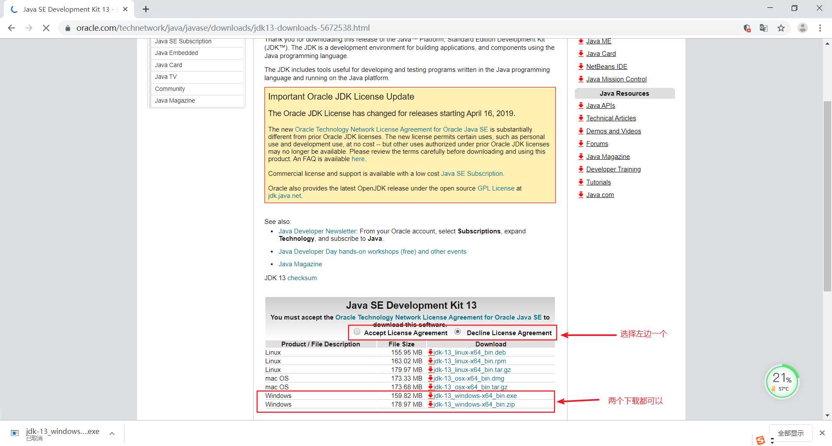Download jdk-13_windows-x64_bin.exe
The height and width of the screenshot is (446, 832).
[x=475, y=396]
